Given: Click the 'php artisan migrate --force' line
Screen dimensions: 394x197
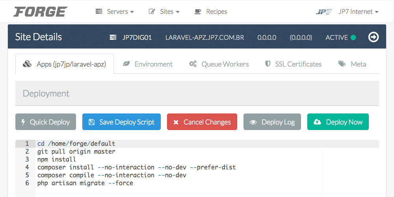Looking at the screenshot, I should click(x=85, y=183).
